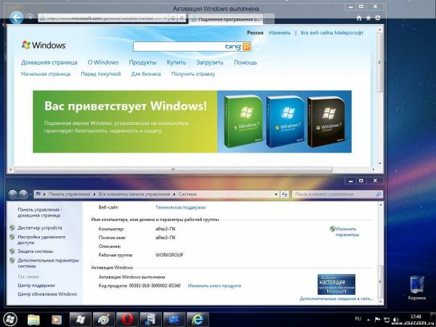Open the О Windows menu item
The width and height of the screenshot is (436, 327).
pos(103,62)
